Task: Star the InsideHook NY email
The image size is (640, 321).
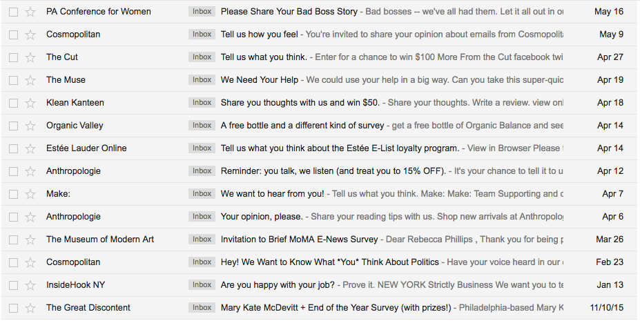Action: pyautogui.click(x=30, y=285)
